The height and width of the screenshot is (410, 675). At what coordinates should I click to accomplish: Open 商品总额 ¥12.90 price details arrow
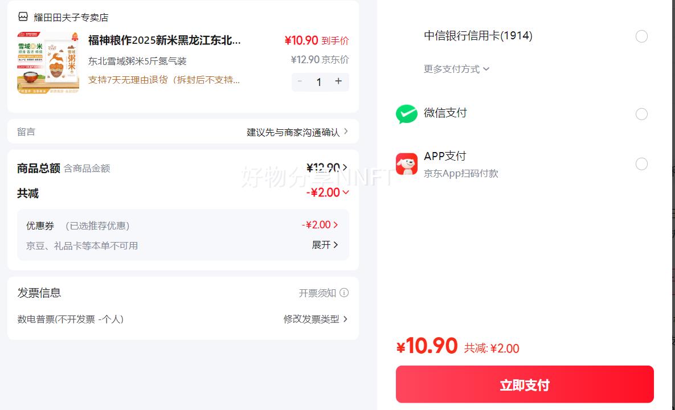(x=345, y=167)
